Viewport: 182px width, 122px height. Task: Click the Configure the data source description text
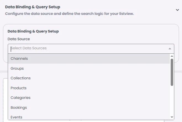click(69, 13)
